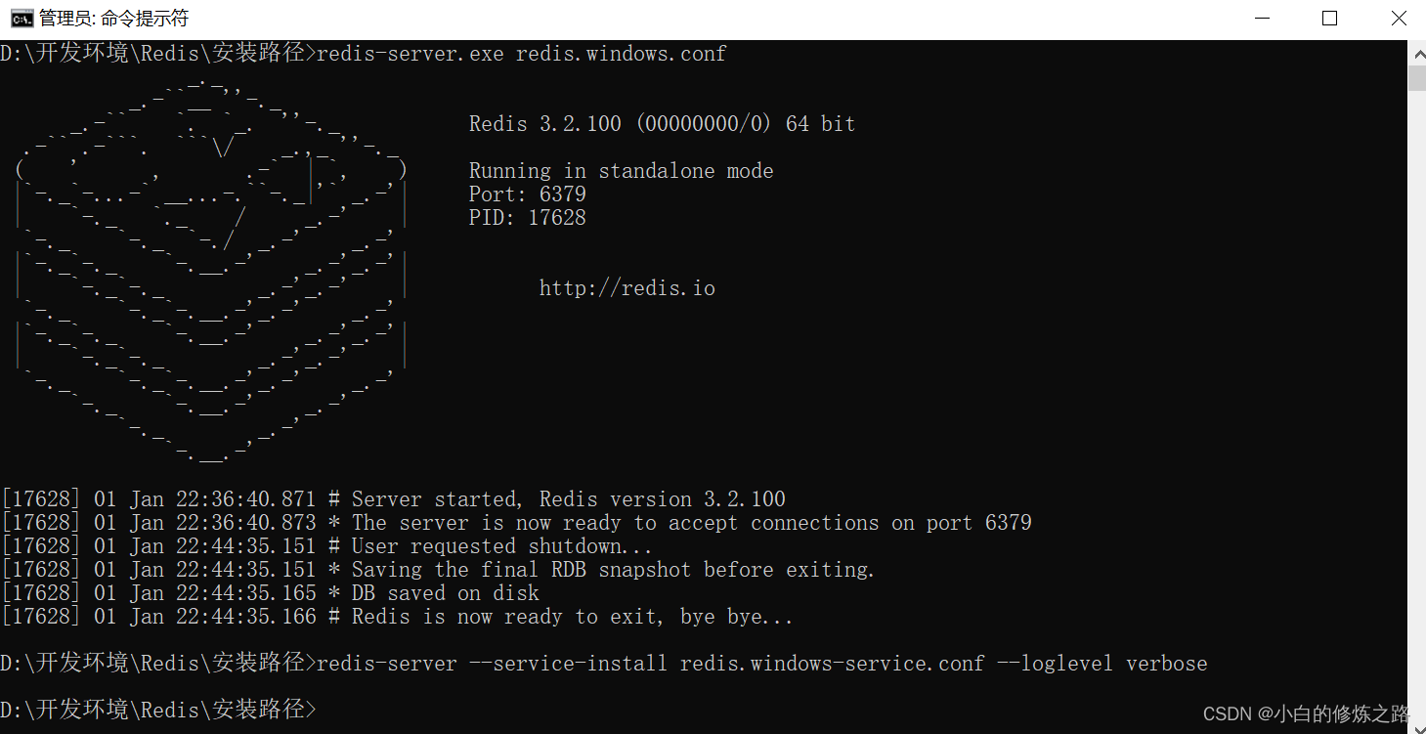The height and width of the screenshot is (734, 1426).
Task: Click the last empty prompt 'D:\开发环境\Redis\安装路径>'
Action: coord(158,710)
